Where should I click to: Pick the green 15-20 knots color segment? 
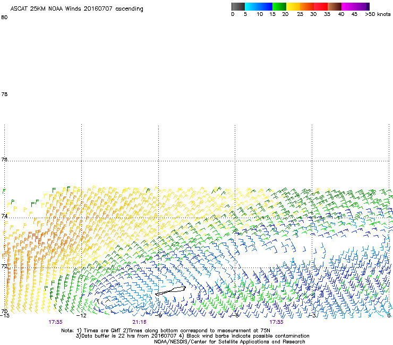point(279,6)
